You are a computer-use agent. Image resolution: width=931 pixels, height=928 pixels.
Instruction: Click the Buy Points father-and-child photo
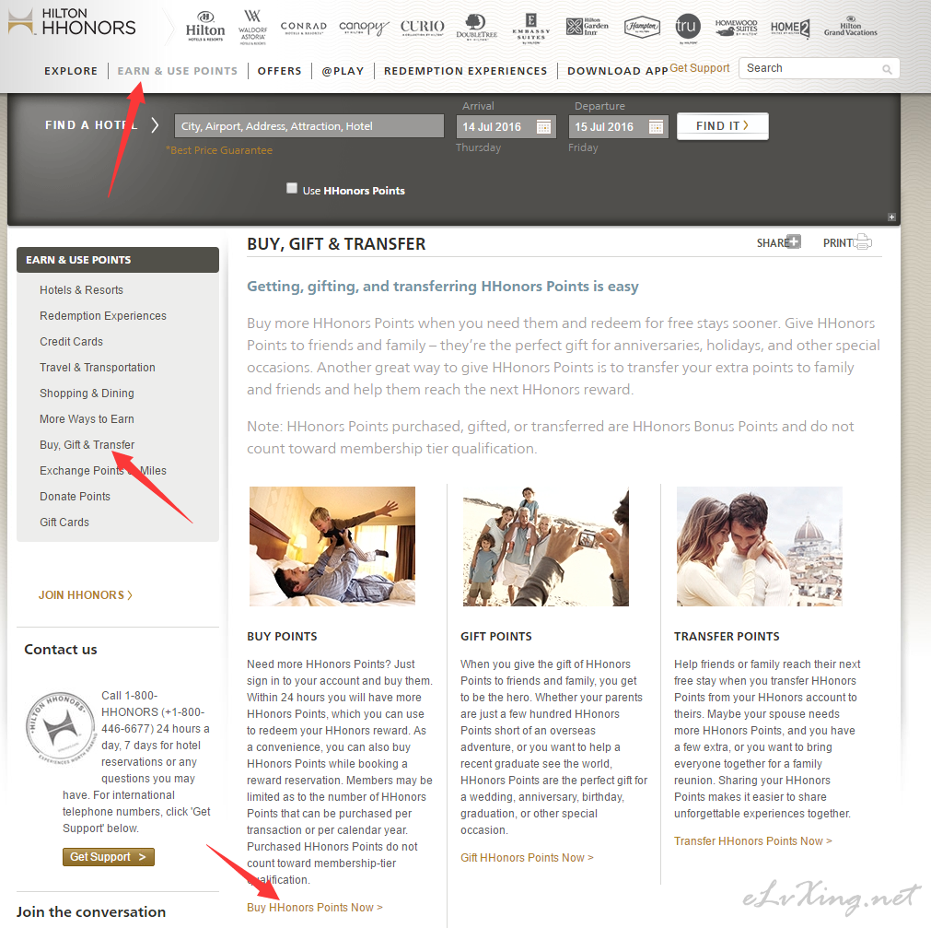(x=332, y=546)
